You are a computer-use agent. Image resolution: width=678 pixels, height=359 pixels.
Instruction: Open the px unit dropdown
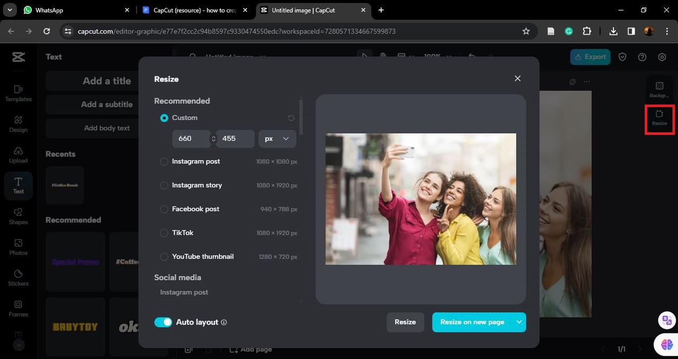click(x=277, y=139)
